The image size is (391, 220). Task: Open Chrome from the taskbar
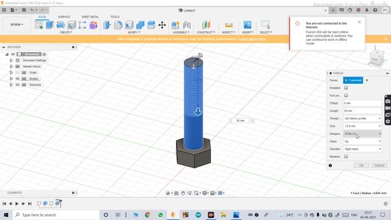[148, 215]
